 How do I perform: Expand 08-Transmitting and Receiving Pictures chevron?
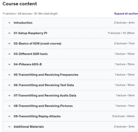pyautogui.click(x=9, y=106)
